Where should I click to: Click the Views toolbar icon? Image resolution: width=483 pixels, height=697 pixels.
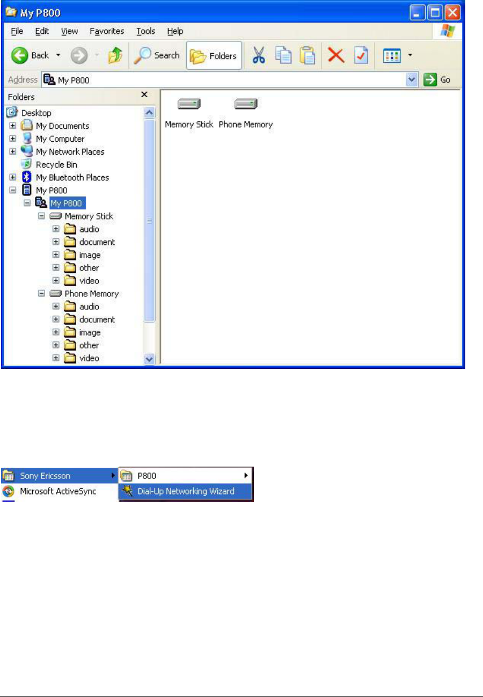pos(393,55)
